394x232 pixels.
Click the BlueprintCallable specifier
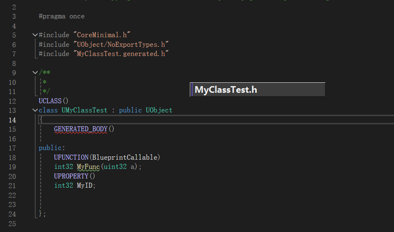(125, 158)
